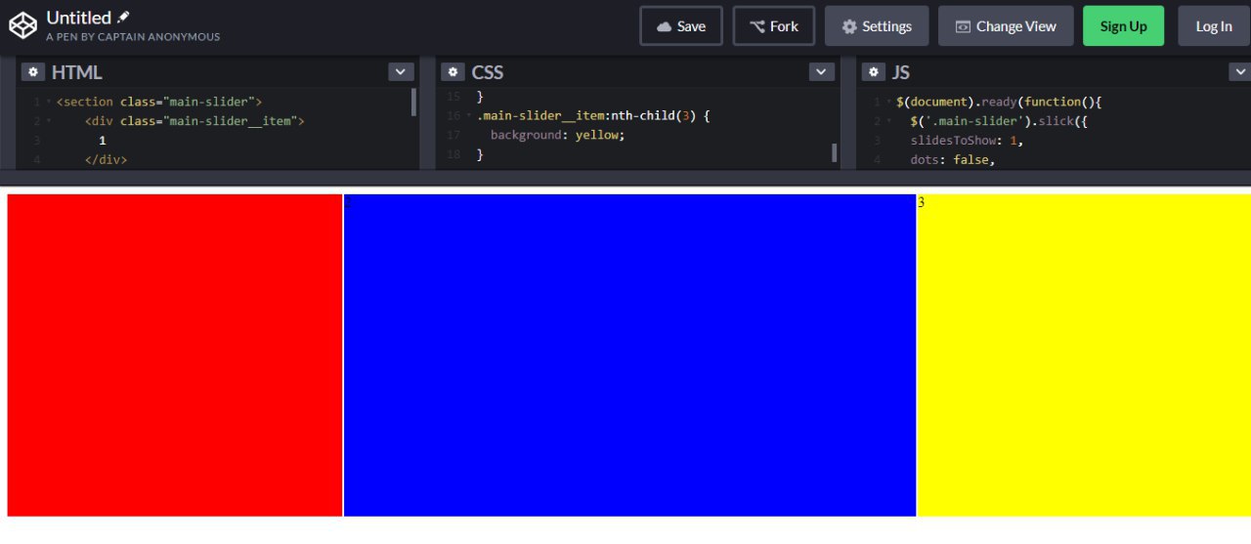Click the fork icon in Fork button
The width and height of the screenshot is (1251, 544).
[757, 26]
